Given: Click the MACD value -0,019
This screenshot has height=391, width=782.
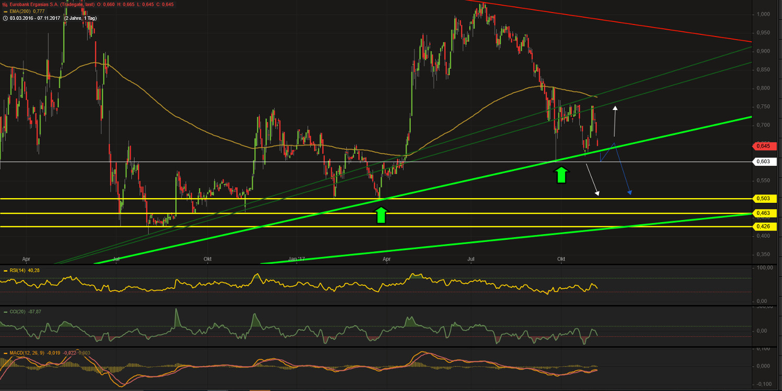Looking at the screenshot, I should tap(54, 353).
